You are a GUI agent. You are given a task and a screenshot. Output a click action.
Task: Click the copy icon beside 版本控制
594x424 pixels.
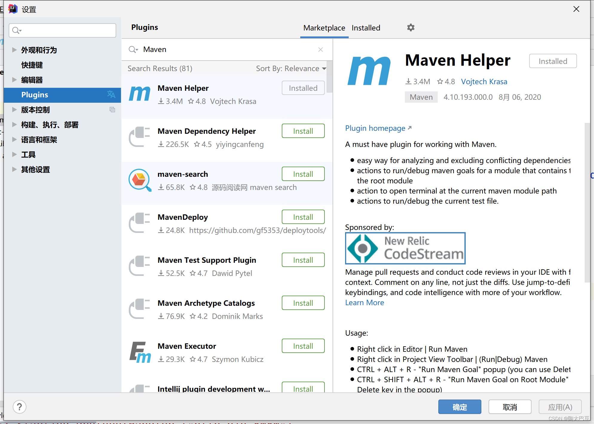tap(112, 110)
